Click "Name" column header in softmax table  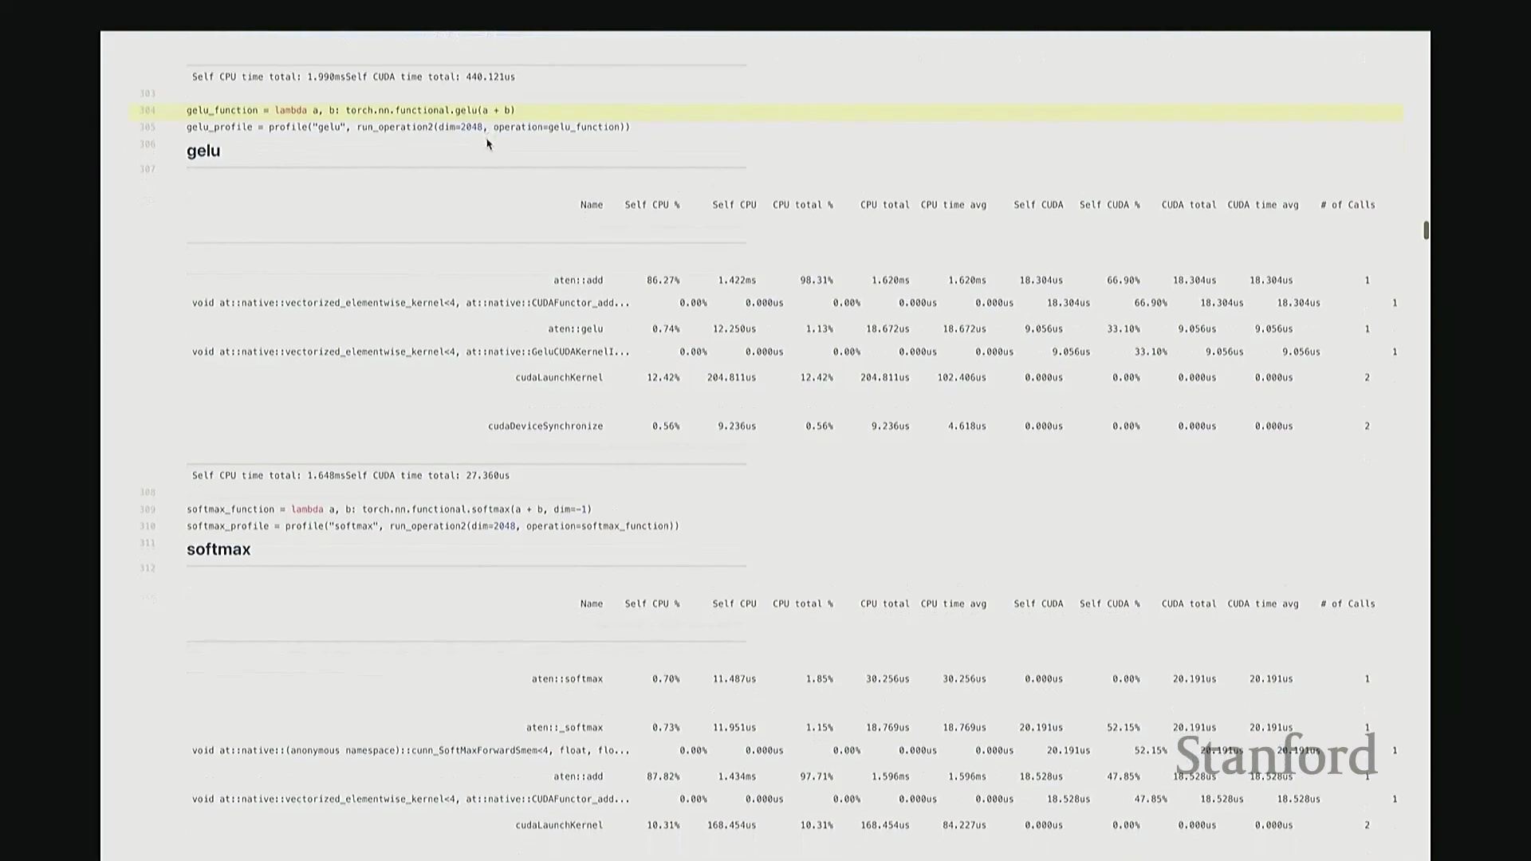[x=591, y=604]
